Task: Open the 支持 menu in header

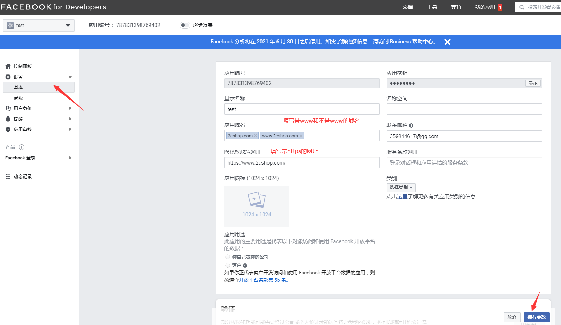Action: tap(456, 7)
